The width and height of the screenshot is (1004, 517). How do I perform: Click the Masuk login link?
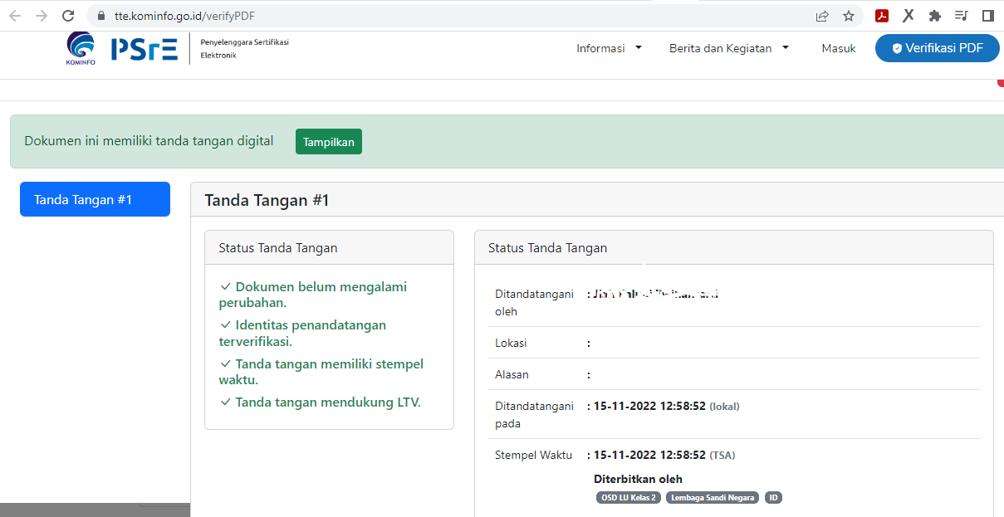coord(839,48)
